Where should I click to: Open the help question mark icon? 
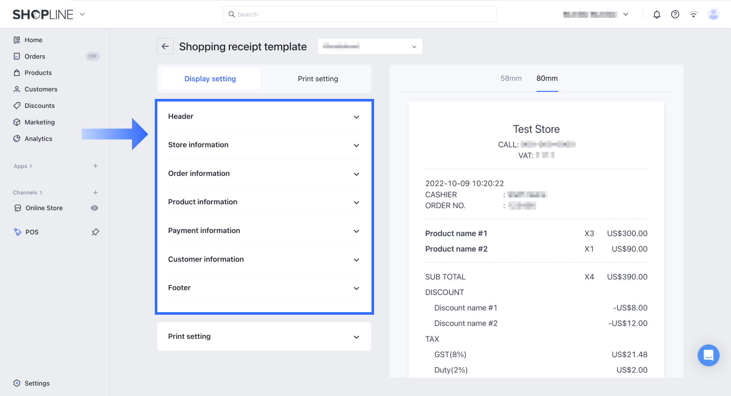pos(675,15)
